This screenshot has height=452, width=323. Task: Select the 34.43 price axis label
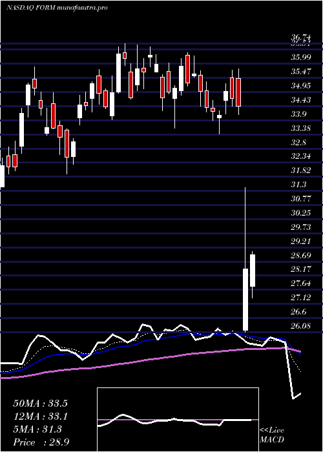click(301, 100)
